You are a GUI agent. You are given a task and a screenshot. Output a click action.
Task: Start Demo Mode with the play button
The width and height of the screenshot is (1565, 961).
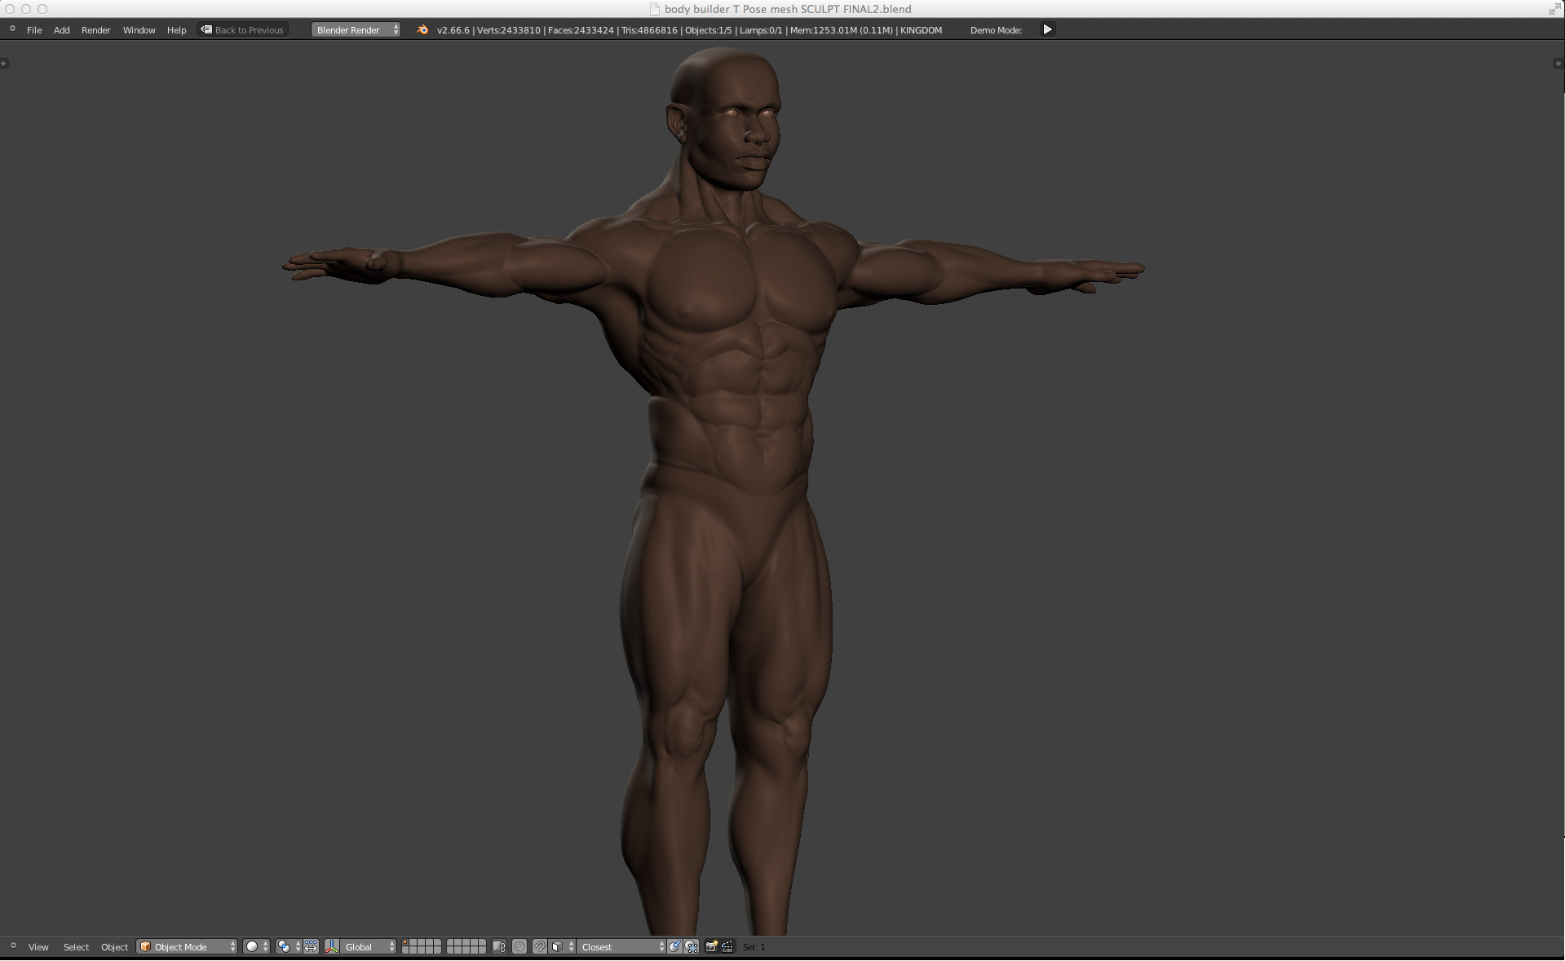pos(1048,30)
